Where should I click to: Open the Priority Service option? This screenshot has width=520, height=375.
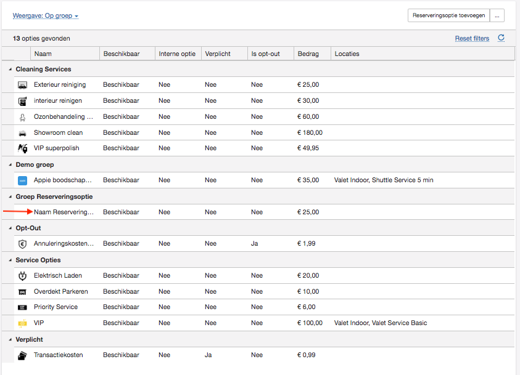[x=56, y=307]
